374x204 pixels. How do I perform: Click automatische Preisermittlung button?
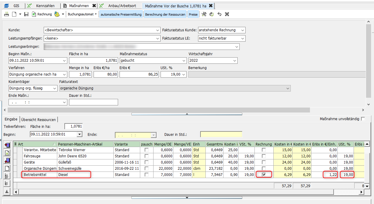tap(121, 14)
